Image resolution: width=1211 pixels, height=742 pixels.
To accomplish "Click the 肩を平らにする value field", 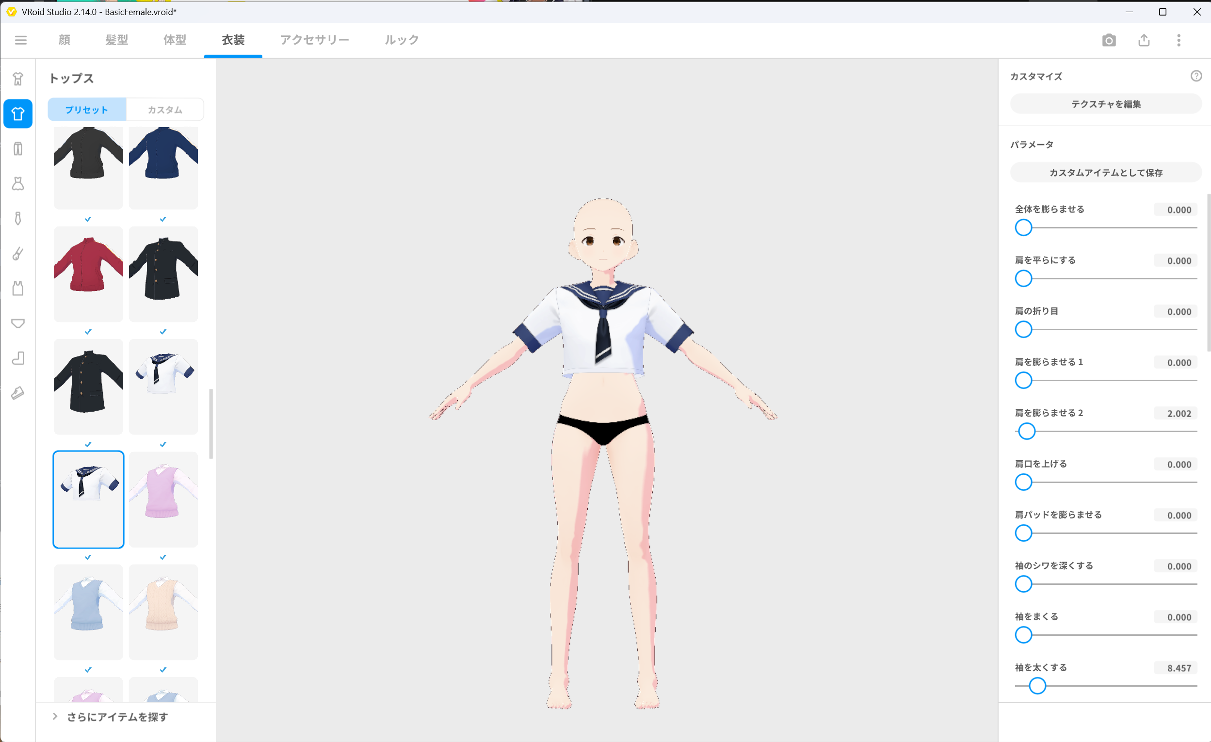I will click(1176, 261).
